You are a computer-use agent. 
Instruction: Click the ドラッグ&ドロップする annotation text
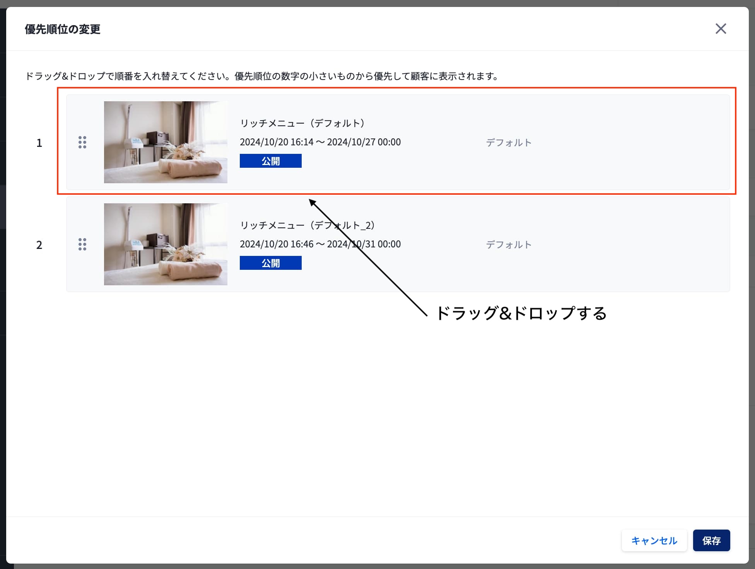coord(521,313)
